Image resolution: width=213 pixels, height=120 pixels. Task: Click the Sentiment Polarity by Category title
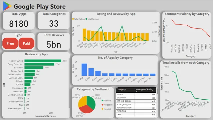pos(187,14)
